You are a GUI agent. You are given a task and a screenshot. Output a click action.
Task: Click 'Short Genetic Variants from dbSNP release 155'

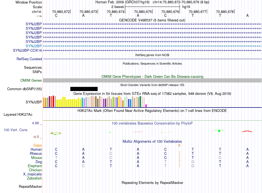[152, 85]
